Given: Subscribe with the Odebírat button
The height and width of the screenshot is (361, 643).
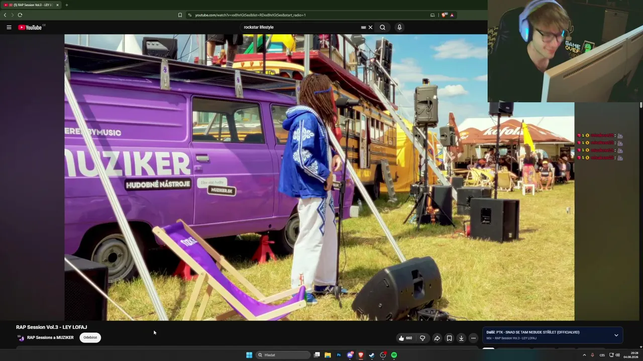Looking at the screenshot, I should click(x=90, y=337).
